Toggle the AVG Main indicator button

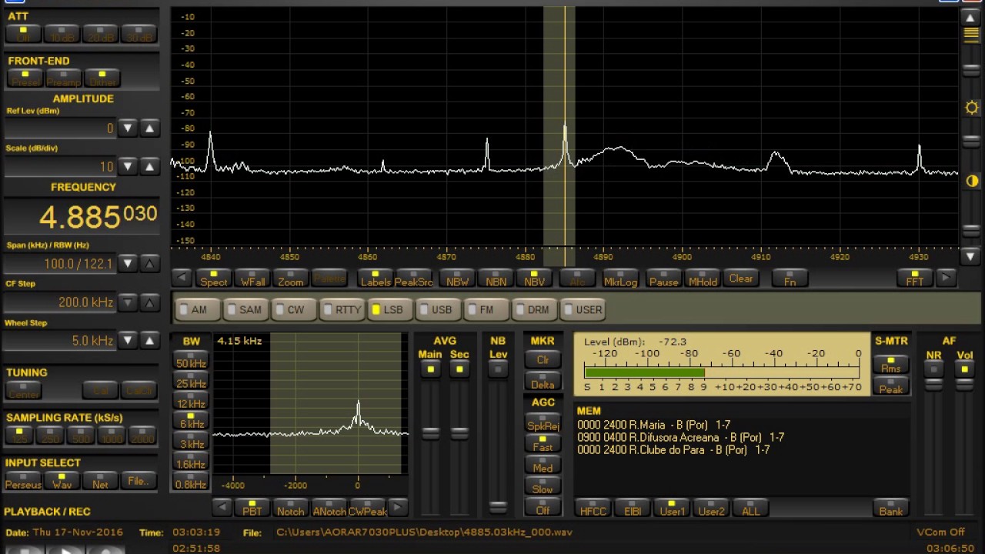(x=430, y=369)
